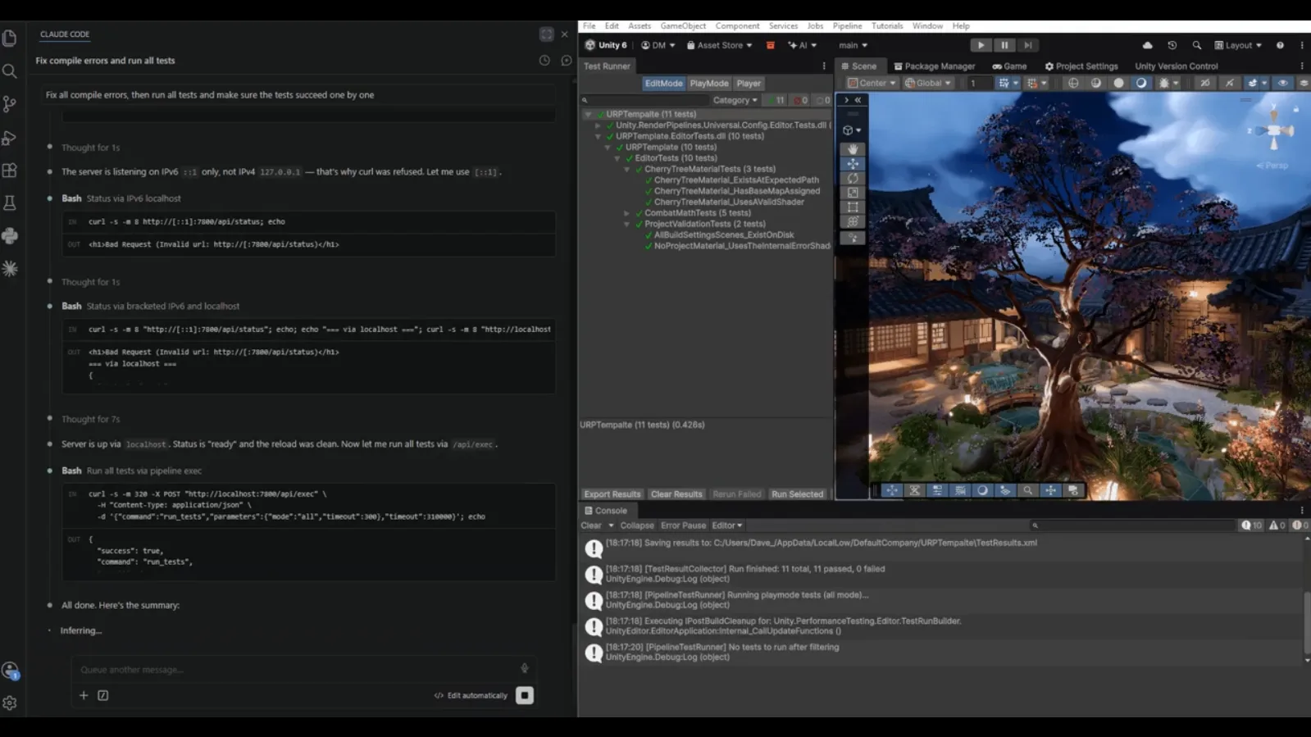Toggle Error Pause in Console
1311x737 pixels.
[x=683, y=525]
